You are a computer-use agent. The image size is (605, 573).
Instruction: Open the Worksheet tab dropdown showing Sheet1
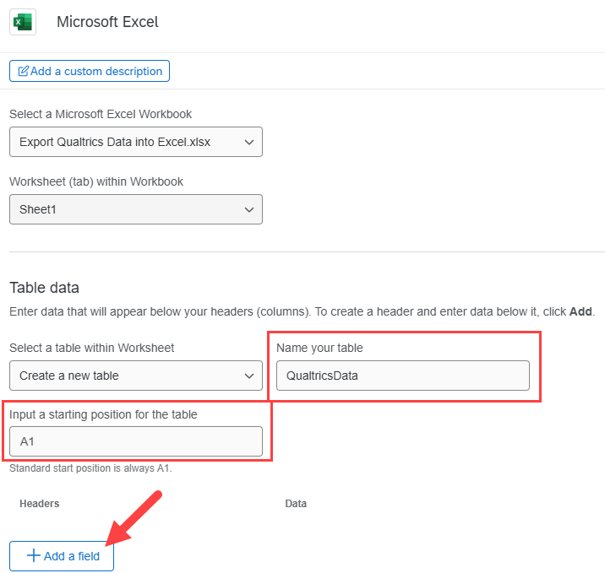(x=136, y=209)
